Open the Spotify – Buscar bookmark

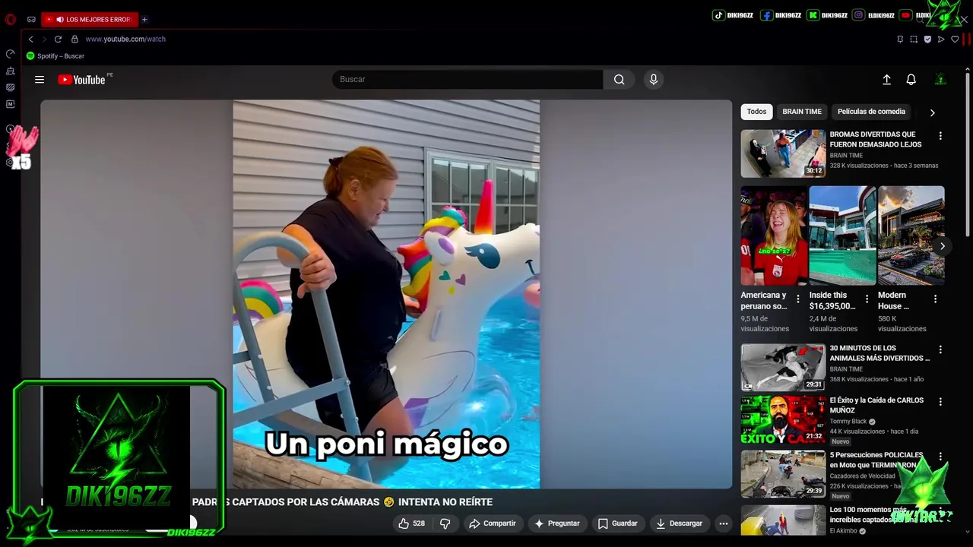click(x=55, y=56)
